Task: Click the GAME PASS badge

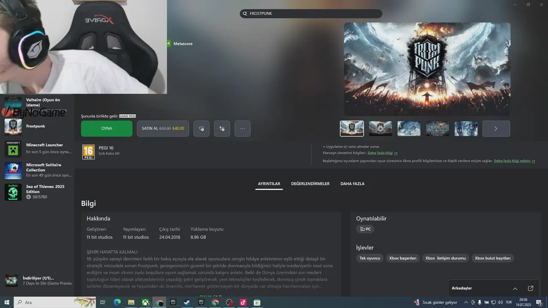Action: pyautogui.click(x=128, y=116)
